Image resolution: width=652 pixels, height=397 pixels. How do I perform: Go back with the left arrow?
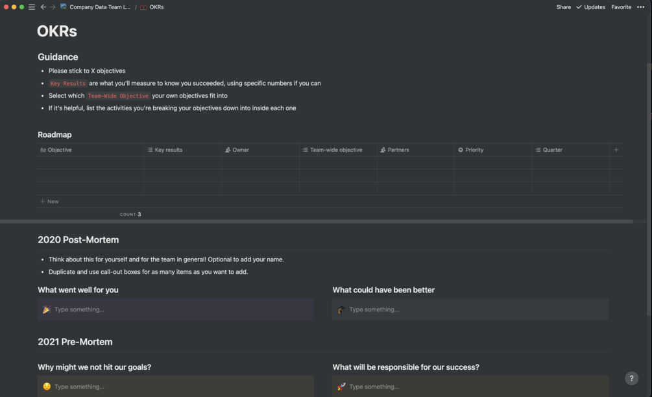(x=43, y=7)
